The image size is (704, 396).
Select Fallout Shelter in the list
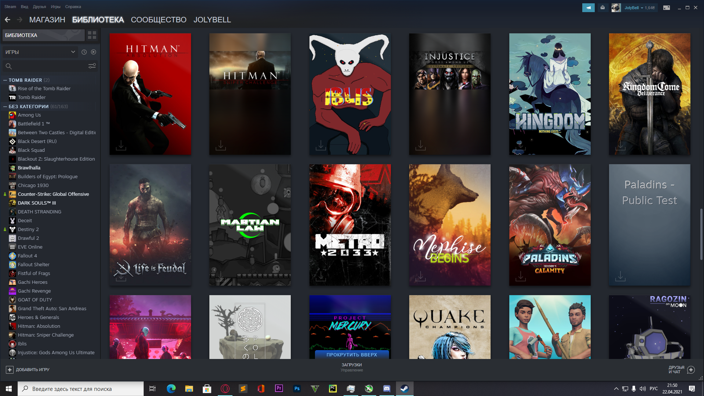pyautogui.click(x=33, y=265)
